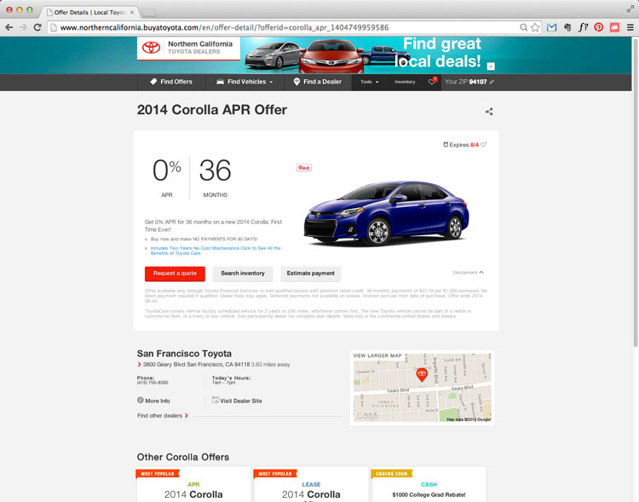Open the zoom magnifier in address bar
Screen dimensions: 639x502
pyautogui.click(x=524, y=27)
